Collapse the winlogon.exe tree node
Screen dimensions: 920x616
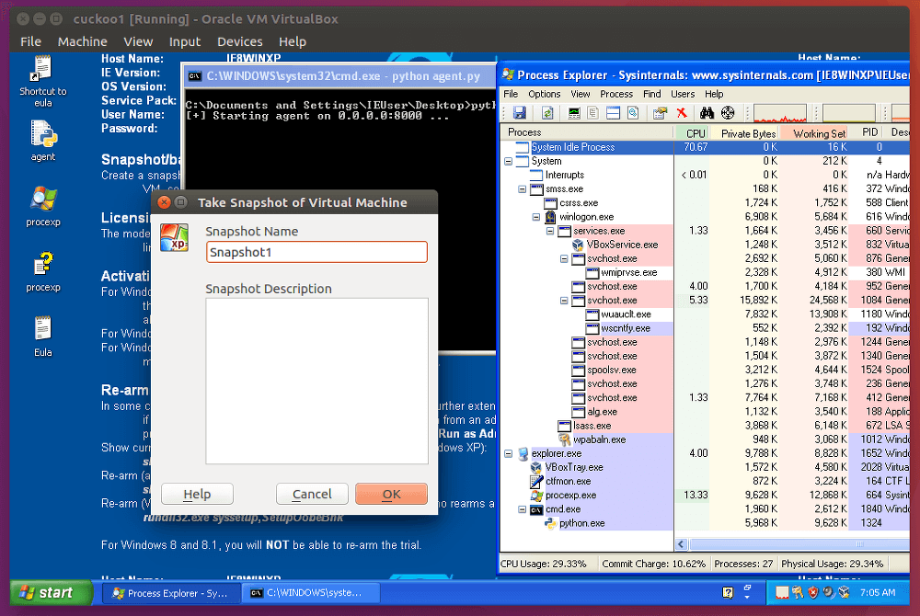(536, 217)
